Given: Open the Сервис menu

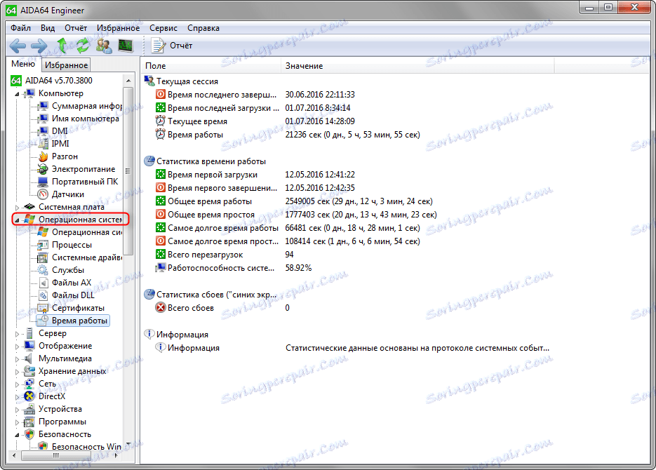Looking at the screenshot, I should 163,28.
